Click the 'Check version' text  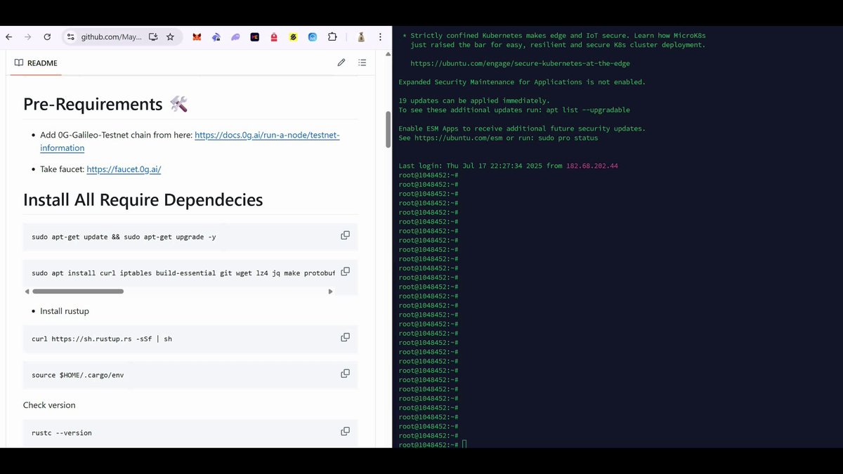[49, 405]
